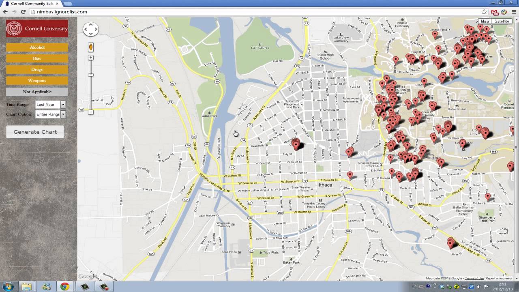Click the colorful globe extension icon
519x292 pixels.
click(504, 12)
